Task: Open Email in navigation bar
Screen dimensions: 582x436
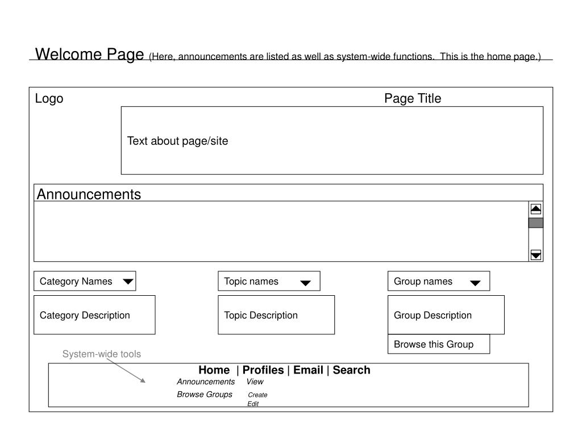Action: pyautogui.click(x=308, y=370)
